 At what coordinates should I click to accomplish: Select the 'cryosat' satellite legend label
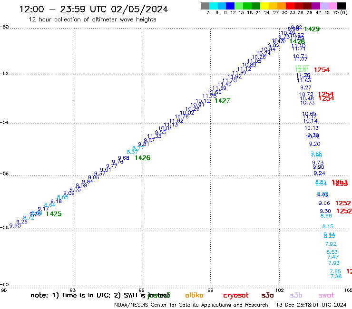[236, 296]
